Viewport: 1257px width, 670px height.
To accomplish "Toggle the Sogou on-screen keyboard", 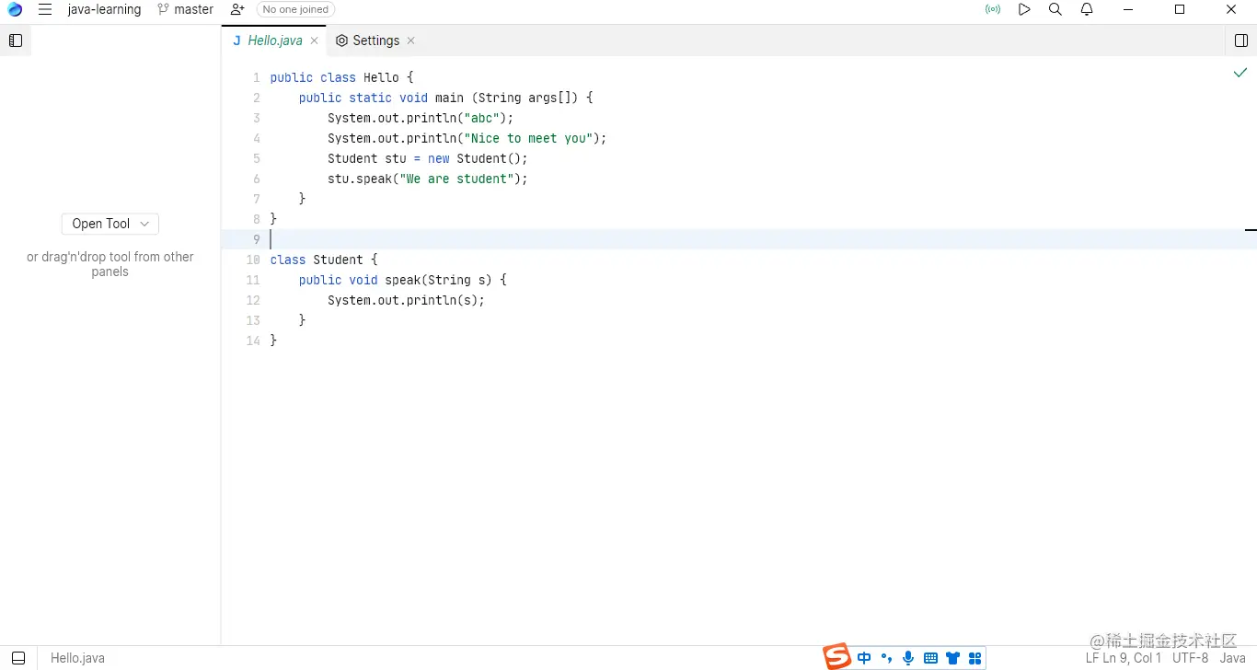I will click(930, 657).
